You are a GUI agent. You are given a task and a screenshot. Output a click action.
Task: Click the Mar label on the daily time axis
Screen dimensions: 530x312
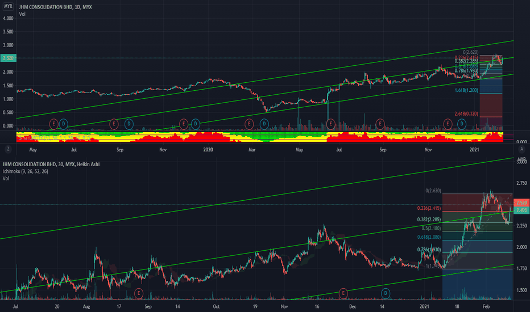[x=252, y=150]
